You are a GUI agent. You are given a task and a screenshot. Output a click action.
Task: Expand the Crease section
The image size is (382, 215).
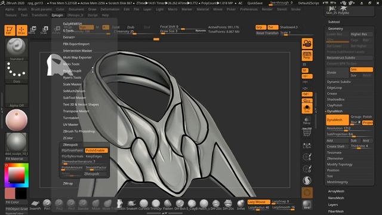[x=332, y=94]
